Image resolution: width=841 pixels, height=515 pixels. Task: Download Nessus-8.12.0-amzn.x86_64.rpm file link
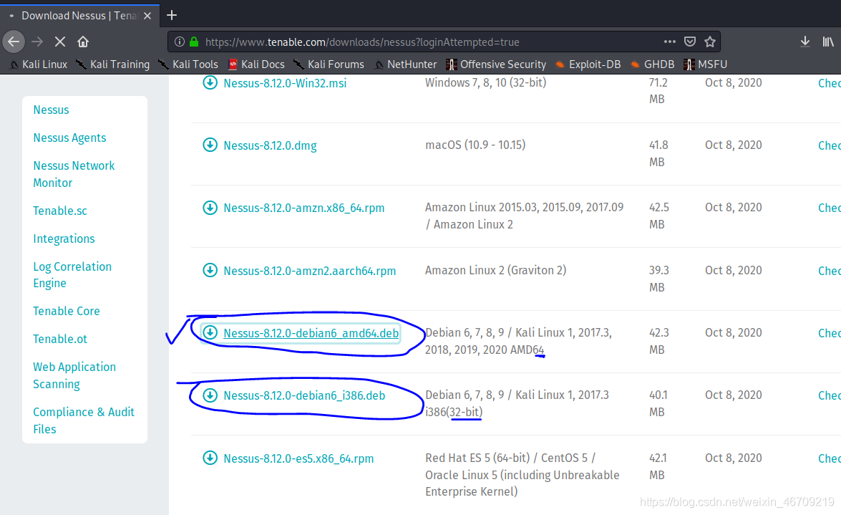[303, 208]
